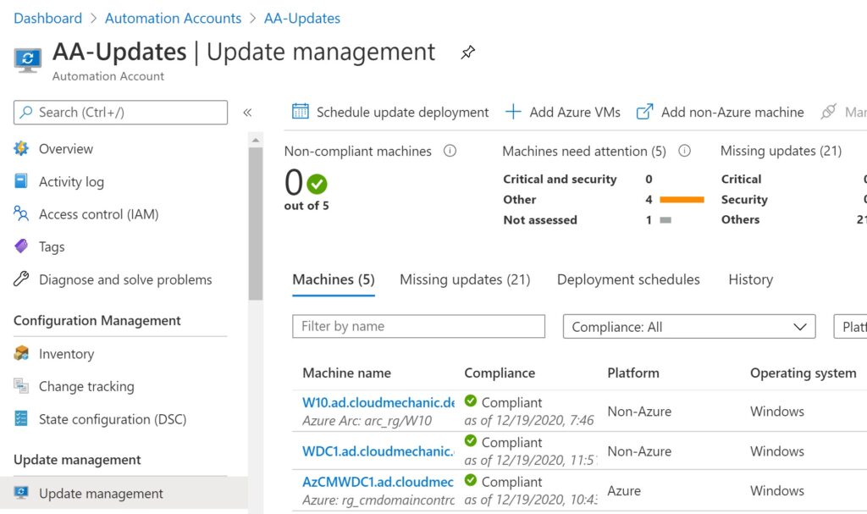The height and width of the screenshot is (514, 867).
Task: Open Activity log in the sidebar
Action: click(71, 181)
